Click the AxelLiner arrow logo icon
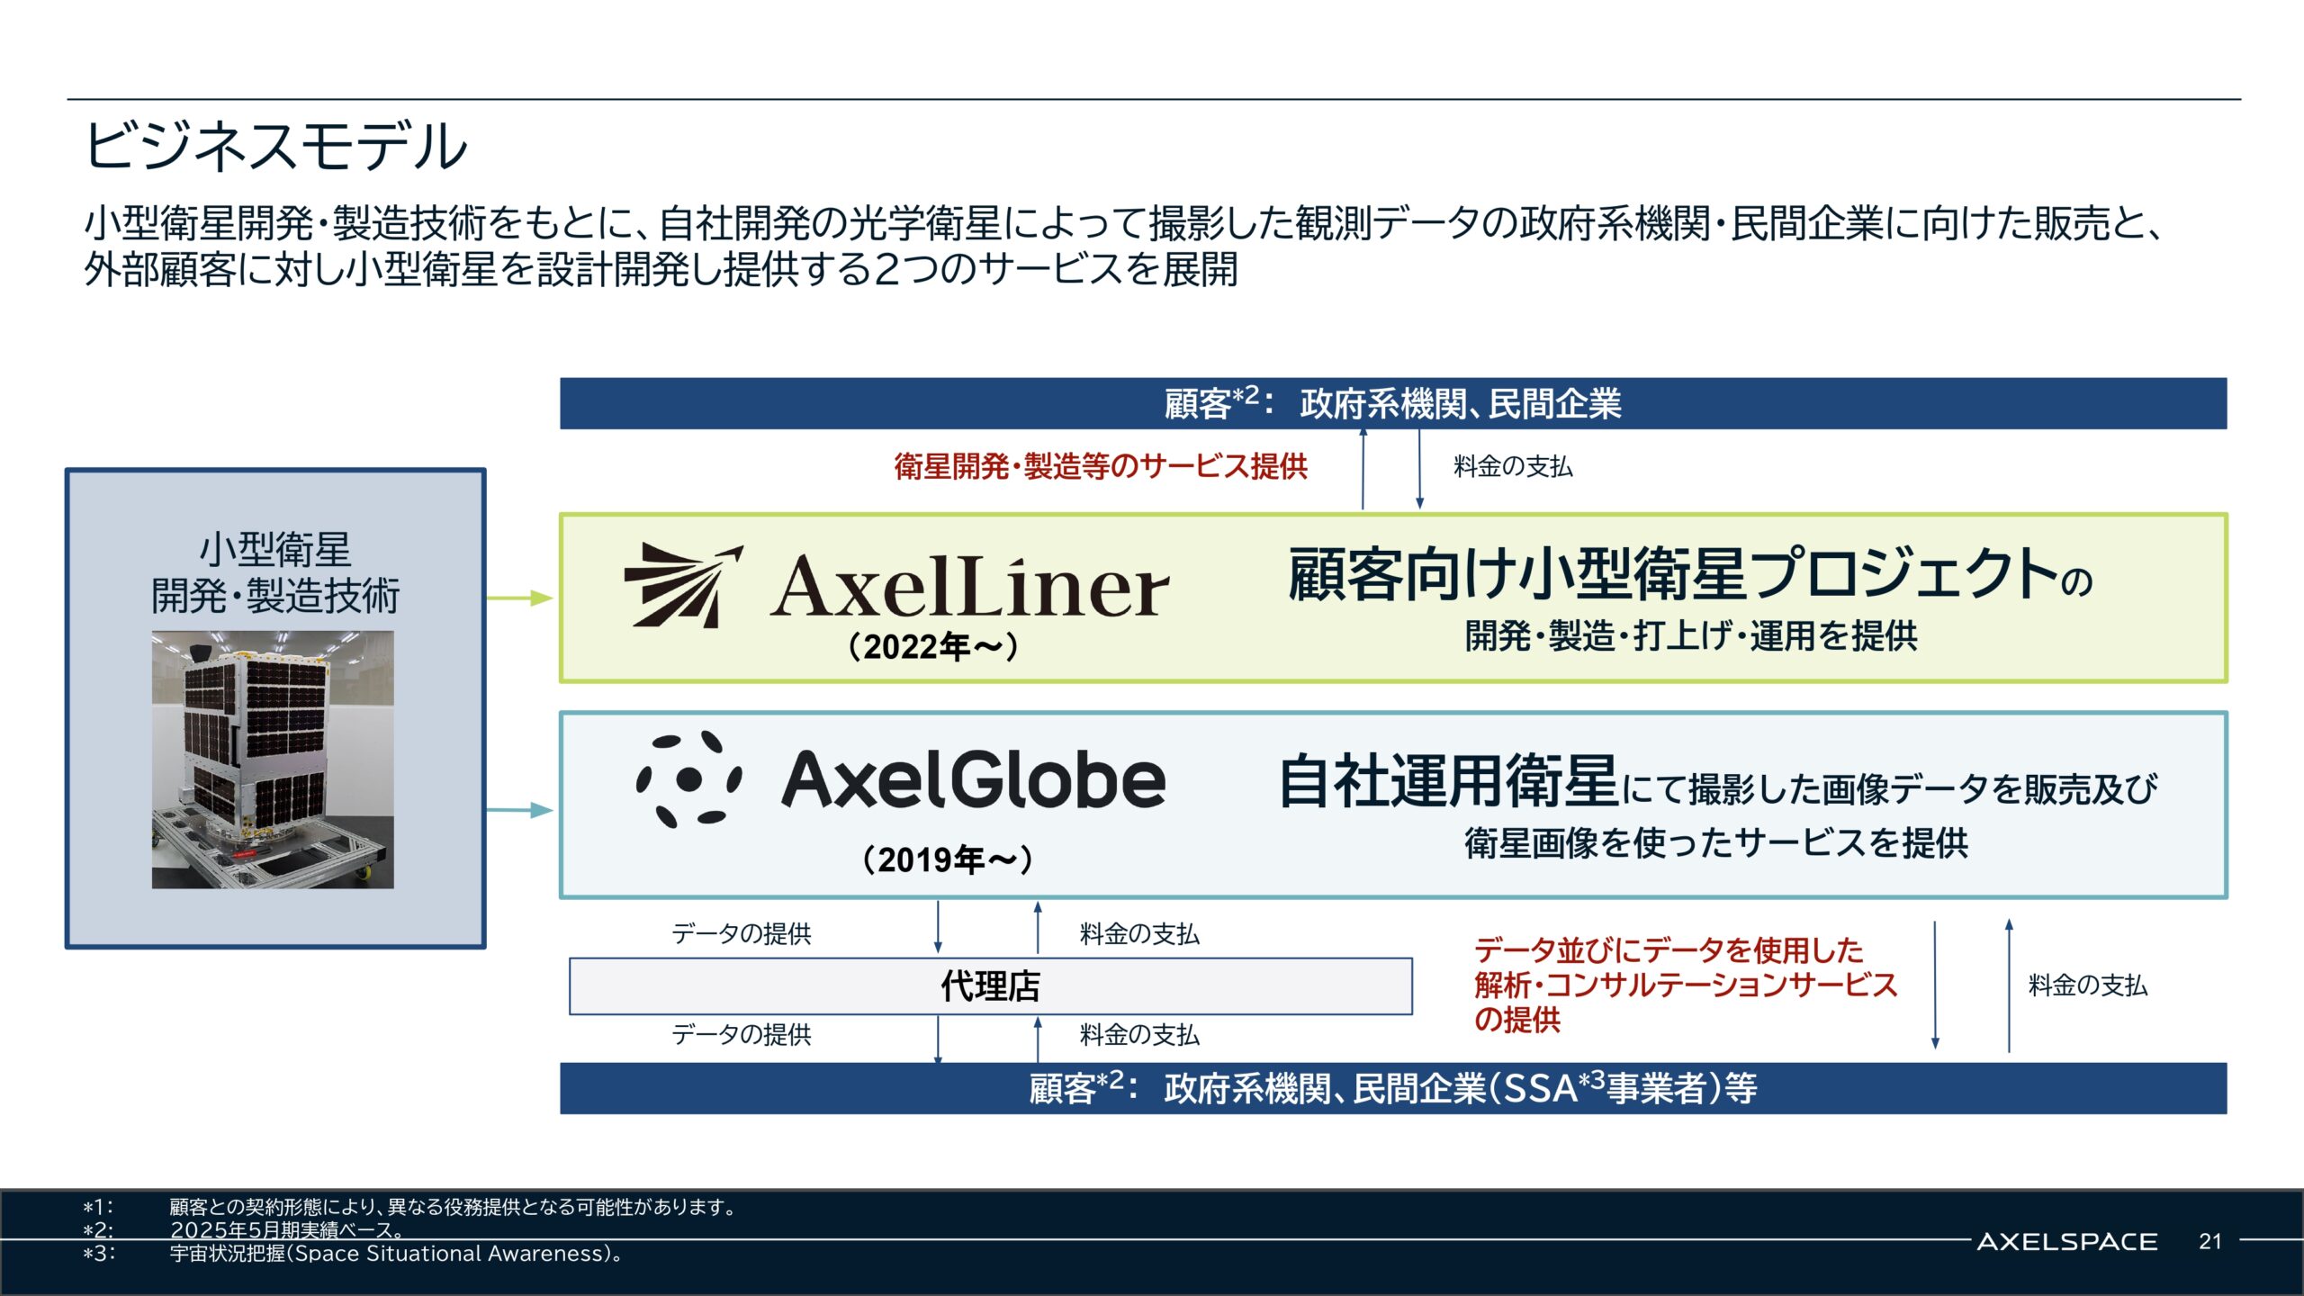The image size is (2304, 1296). pyautogui.click(x=684, y=586)
